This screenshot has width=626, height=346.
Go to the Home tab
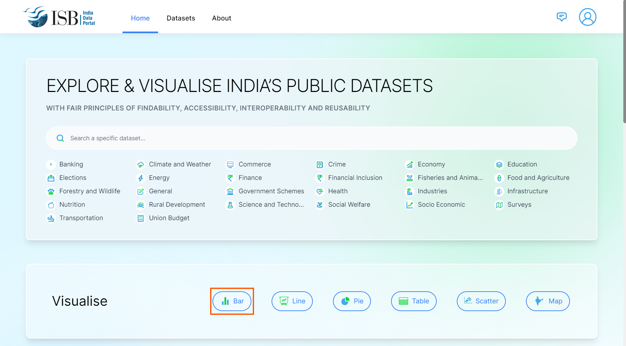click(140, 18)
